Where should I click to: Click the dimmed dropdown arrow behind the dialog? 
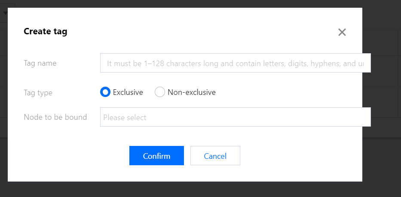tap(6, 13)
